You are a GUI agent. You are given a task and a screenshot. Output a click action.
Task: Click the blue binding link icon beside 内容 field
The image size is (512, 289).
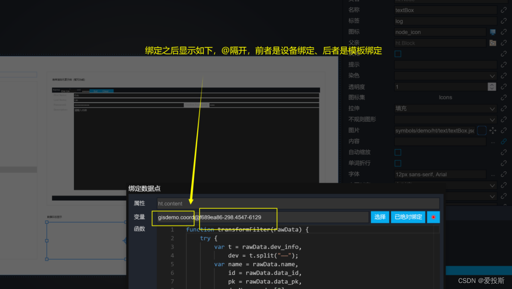pyautogui.click(x=504, y=141)
